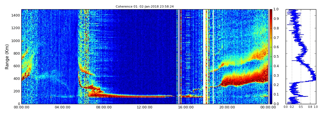Click the 16:00:00 time axis tick label
Viewport: 323px width, 114px height.
point(186,107)
